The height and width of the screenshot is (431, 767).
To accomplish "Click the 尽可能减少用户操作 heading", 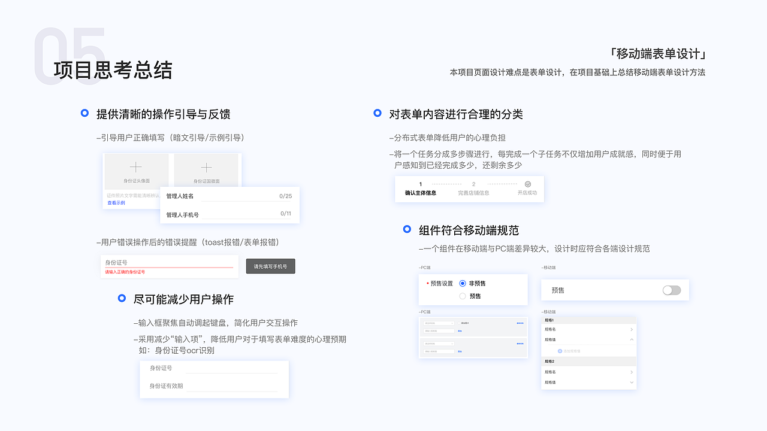I will tap(183, 299).
